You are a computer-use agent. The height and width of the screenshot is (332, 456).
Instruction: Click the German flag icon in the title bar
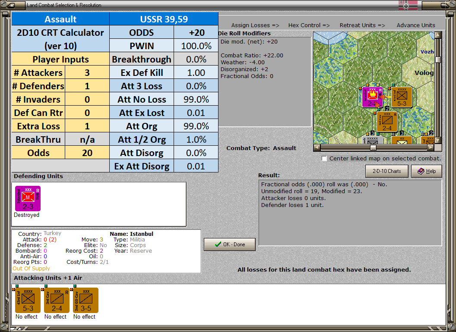tap(408, 5)
